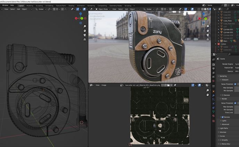This screenshot has width=239, height=147.
Task: Enable the Render Denoise checkbox
Action: [x=223, y=117]
